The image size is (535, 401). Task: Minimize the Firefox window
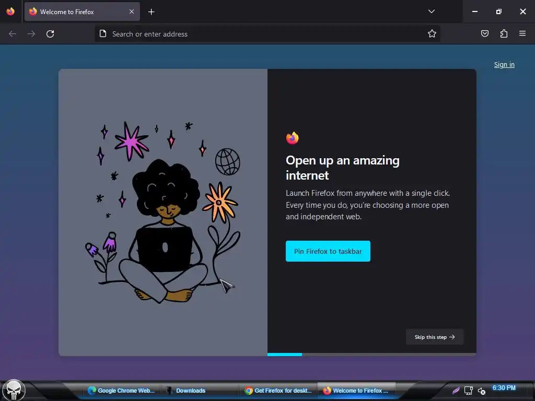pos(474,11)
